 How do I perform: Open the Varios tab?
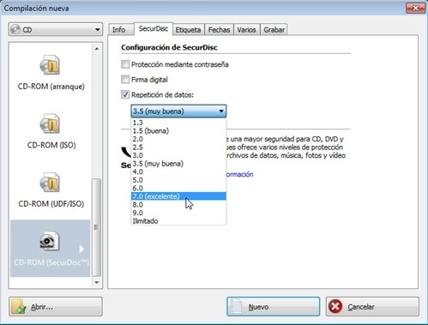coord(246,30)
